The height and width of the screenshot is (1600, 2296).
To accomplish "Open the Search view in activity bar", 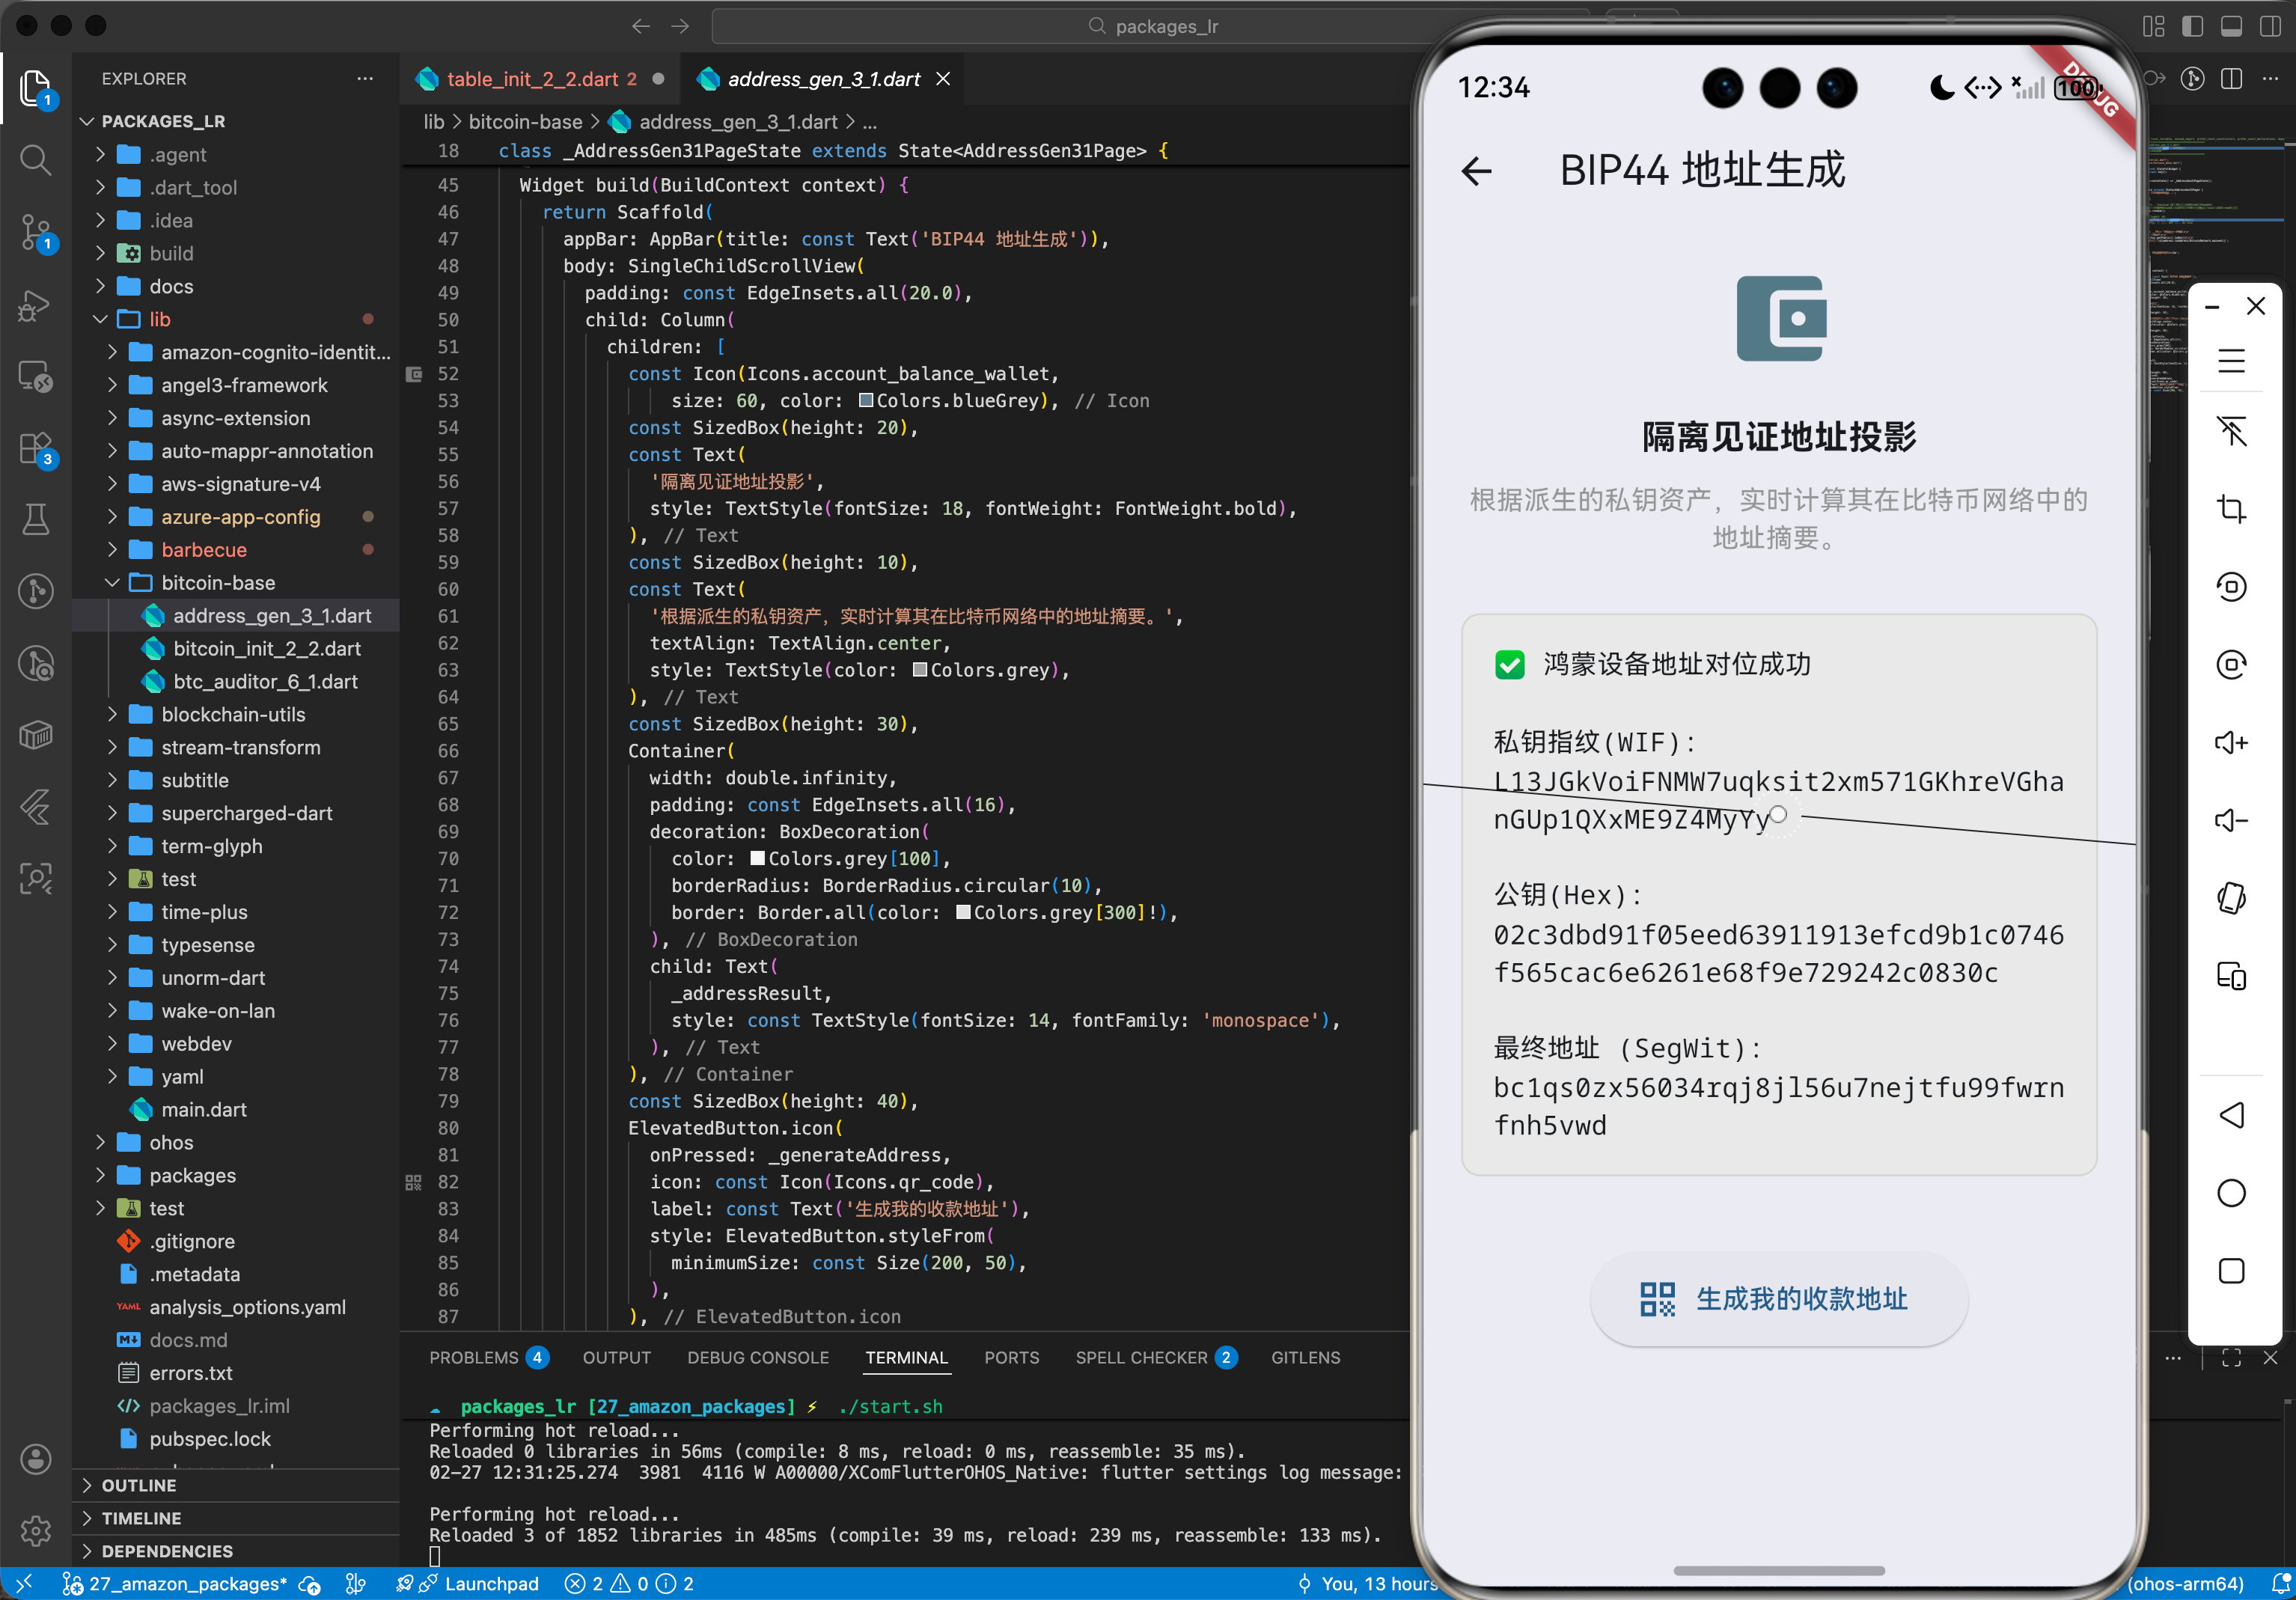I will click(x=36, y=160).
